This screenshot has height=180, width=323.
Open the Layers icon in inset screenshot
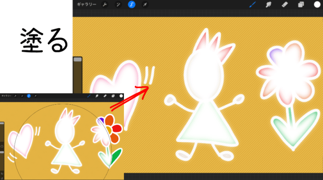click(x=113, y=96)
